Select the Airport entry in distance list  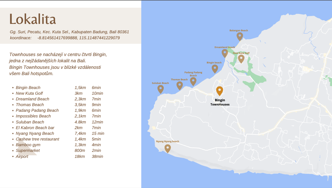click(x=22, y=156)
